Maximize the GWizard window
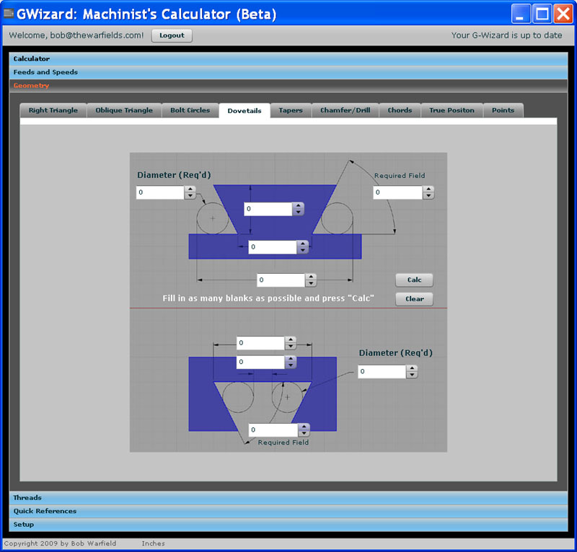Viewport: 577px width, 552px height. click(542, 14)
